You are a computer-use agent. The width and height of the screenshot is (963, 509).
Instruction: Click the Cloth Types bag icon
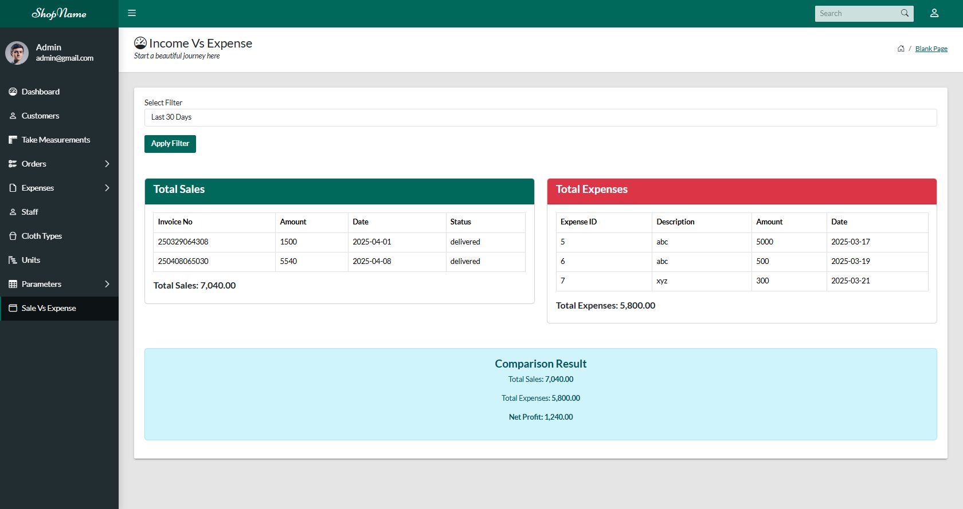[x=13, y=236]
